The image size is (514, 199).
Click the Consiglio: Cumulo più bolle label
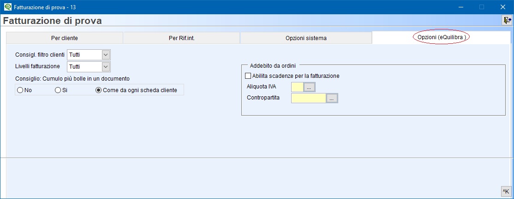tap(72, 79)
